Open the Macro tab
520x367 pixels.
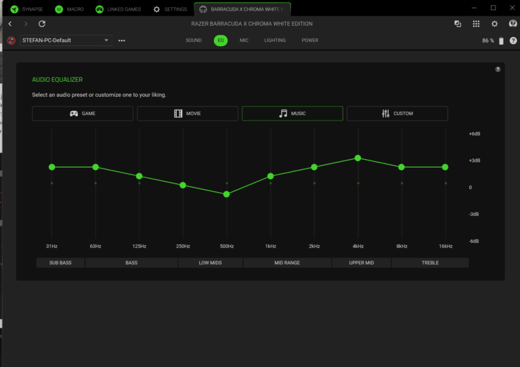pyautogui.click(x=69, y=9)
